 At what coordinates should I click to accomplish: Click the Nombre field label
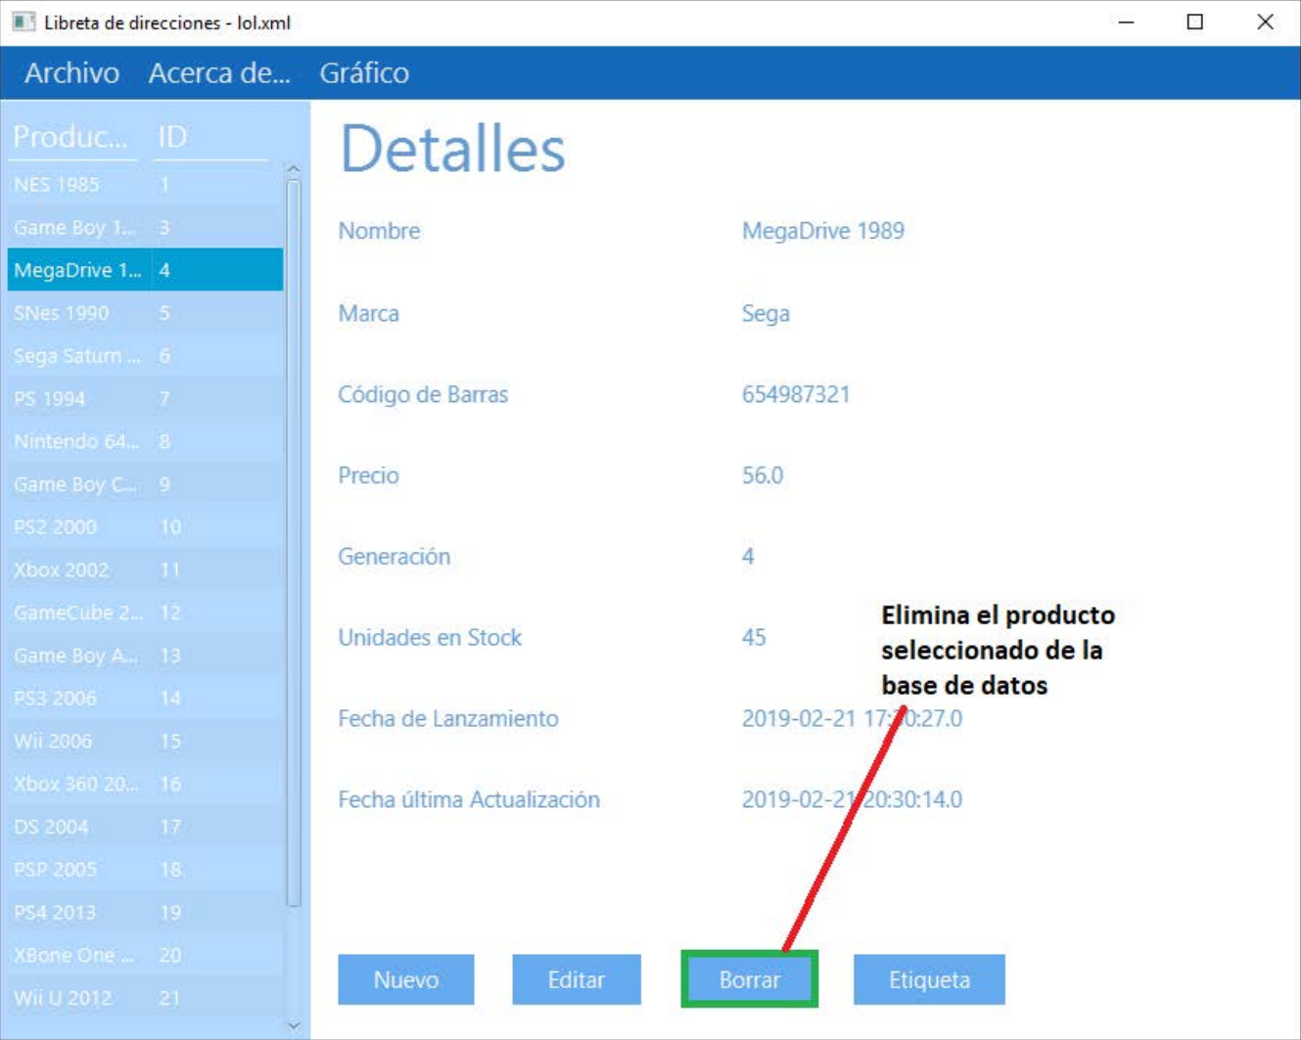[x=379, y=231]
